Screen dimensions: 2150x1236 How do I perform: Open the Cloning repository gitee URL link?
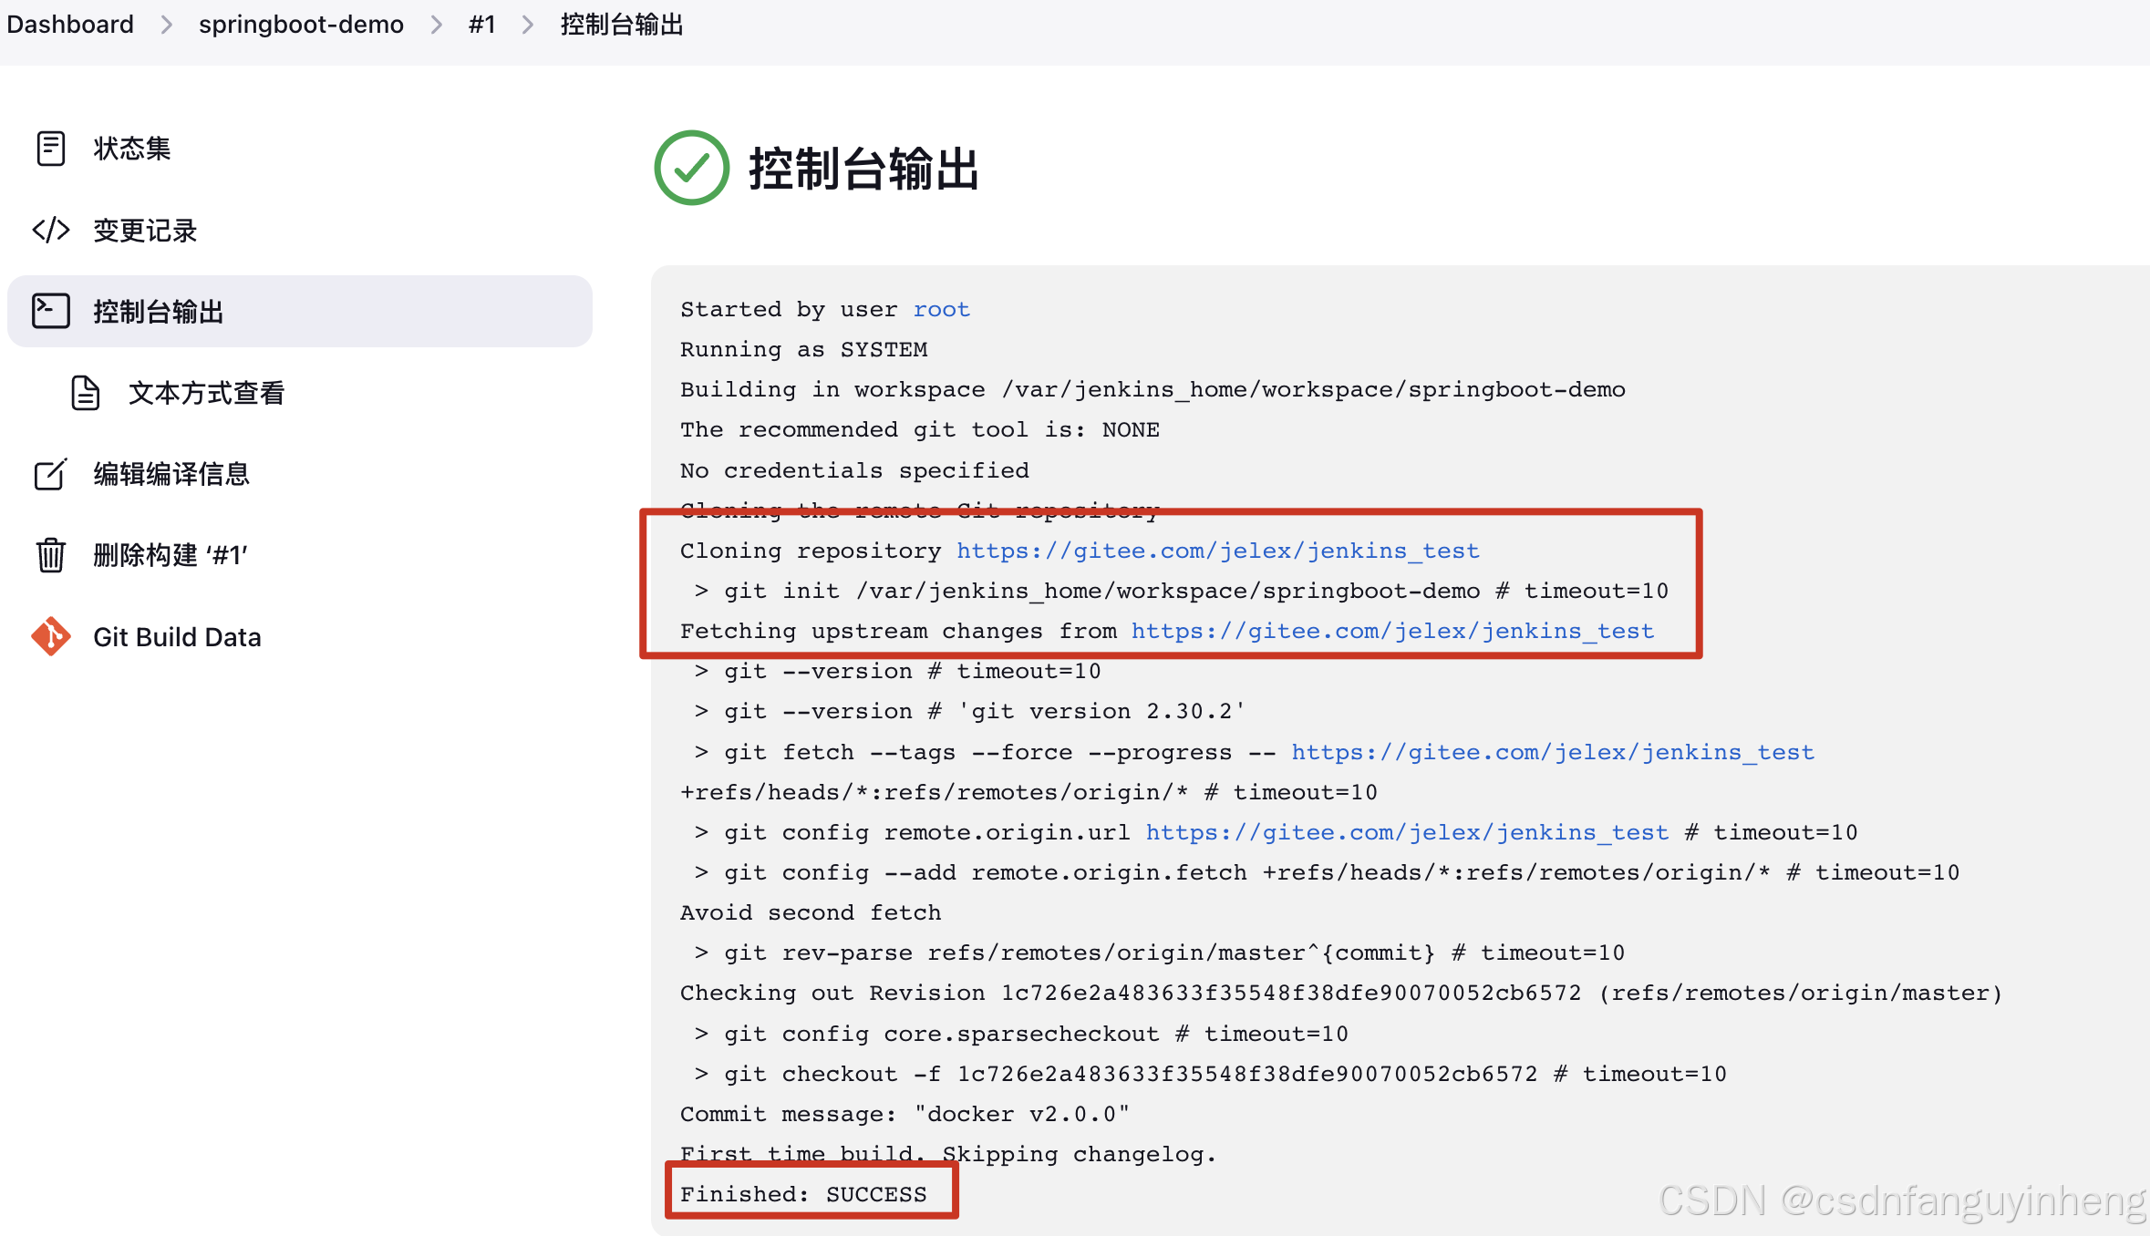(x=1217, y=551)
